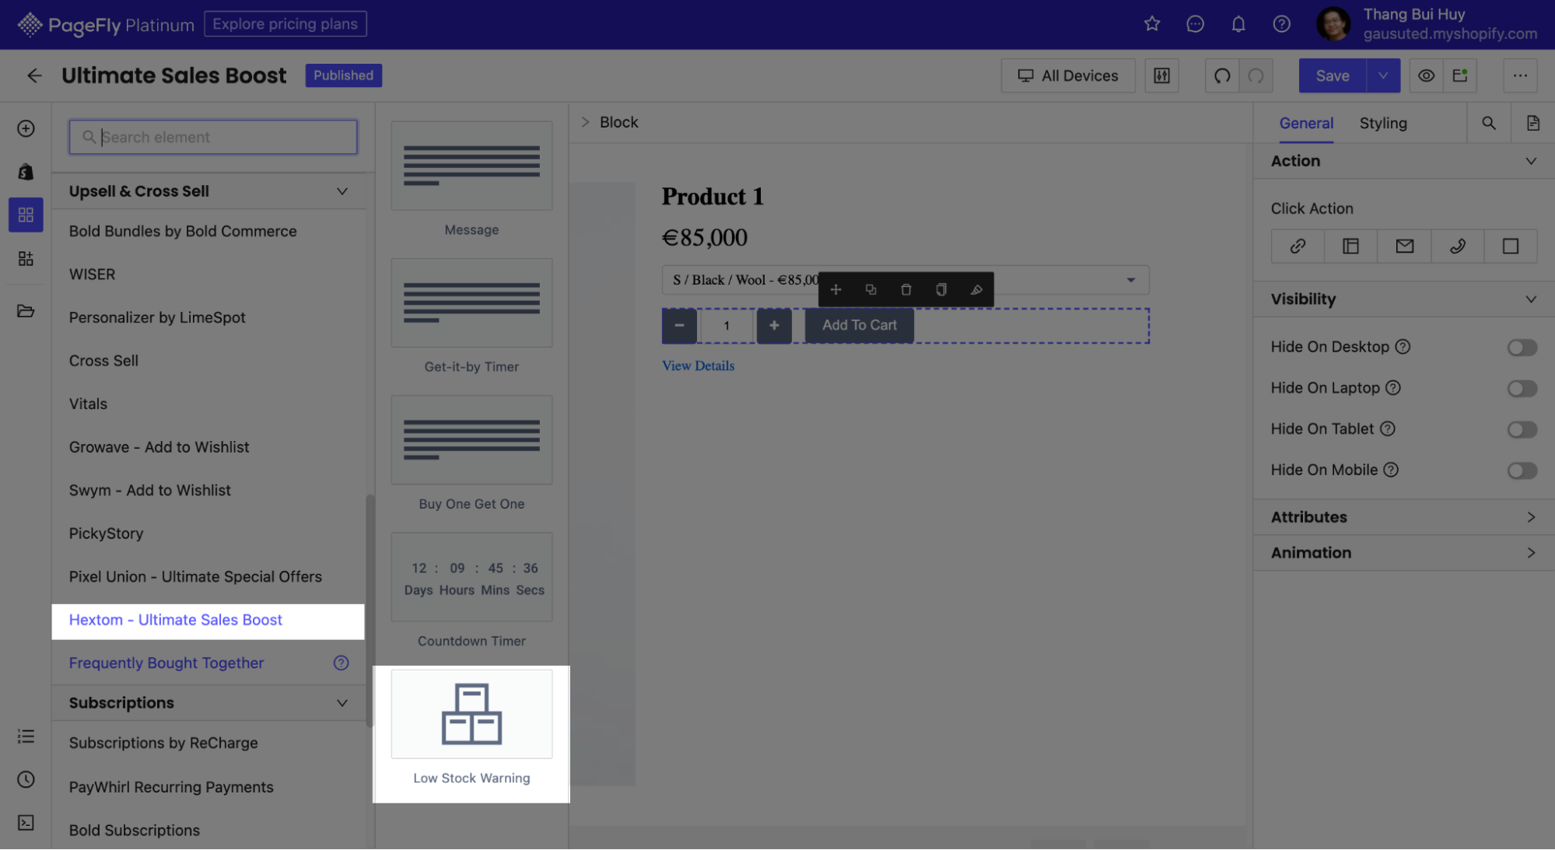Open the notifications bell icon
The image size is (1555, 850).
(x=1238, y=24)
